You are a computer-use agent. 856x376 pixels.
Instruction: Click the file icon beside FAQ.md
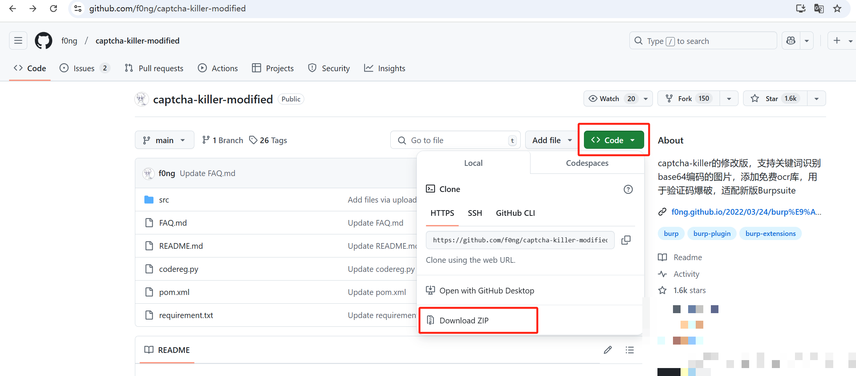coord(149,223)
